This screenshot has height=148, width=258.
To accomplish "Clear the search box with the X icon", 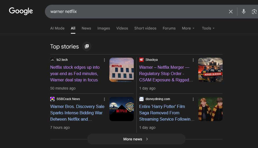I will pyautogui.click(x=231, y=12).
